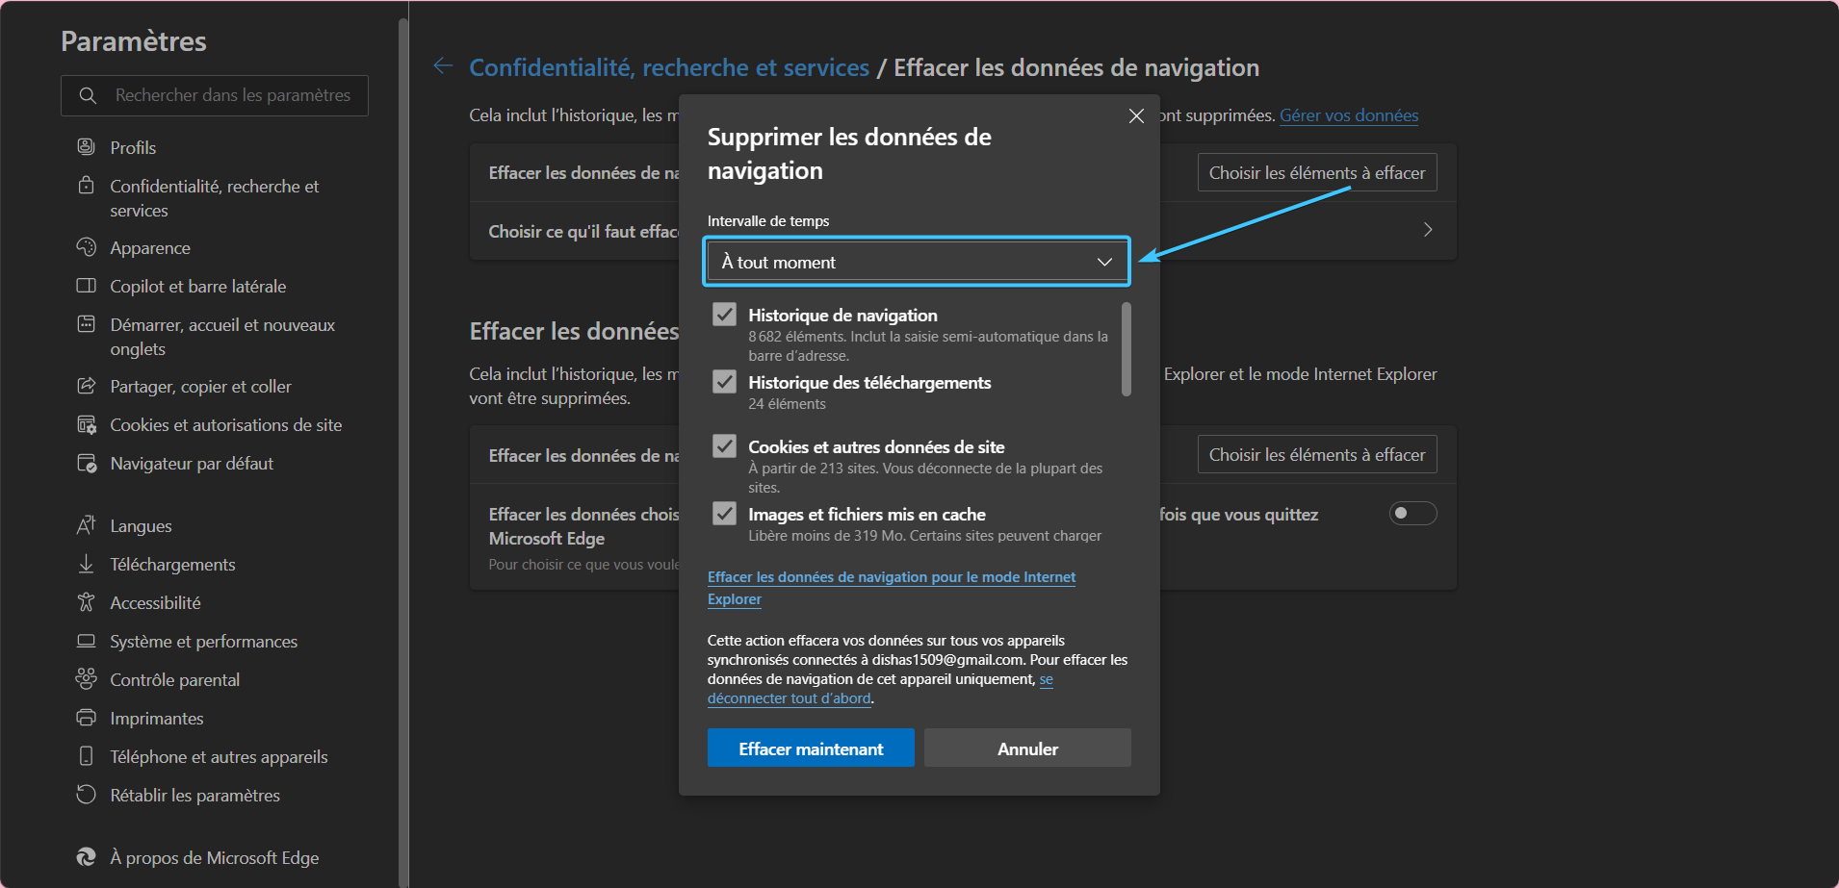Click the Contrôle parental icon
This screenshot has width=1839, height=888.
click(86, 679)
